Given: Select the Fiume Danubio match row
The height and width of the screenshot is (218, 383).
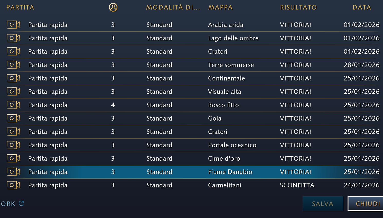Looking at the screenshot, I should click(230, 172).
